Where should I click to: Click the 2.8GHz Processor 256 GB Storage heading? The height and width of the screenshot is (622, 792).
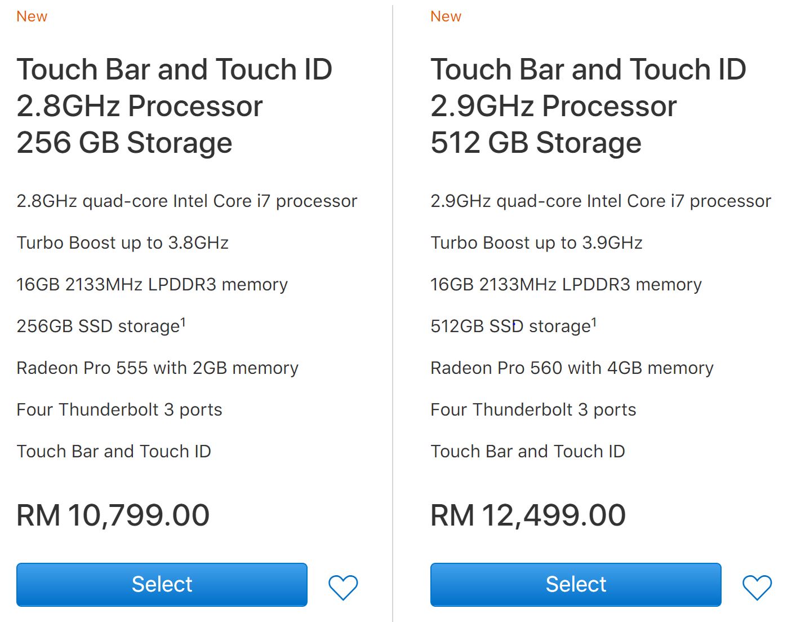175,106
